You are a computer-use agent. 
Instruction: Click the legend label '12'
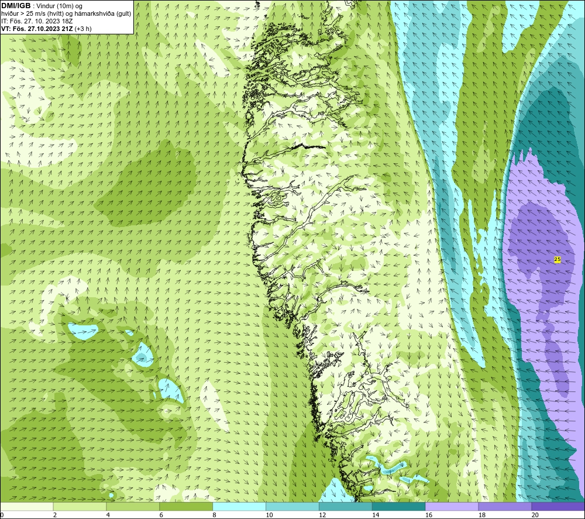(322, 515)
